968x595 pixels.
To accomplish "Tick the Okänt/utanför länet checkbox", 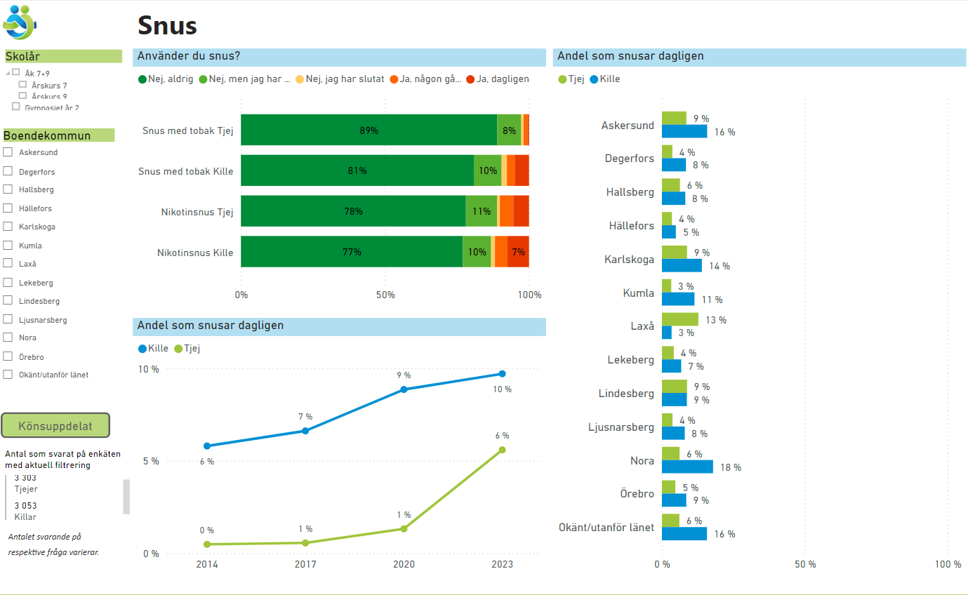I will (x=8, y=374).
